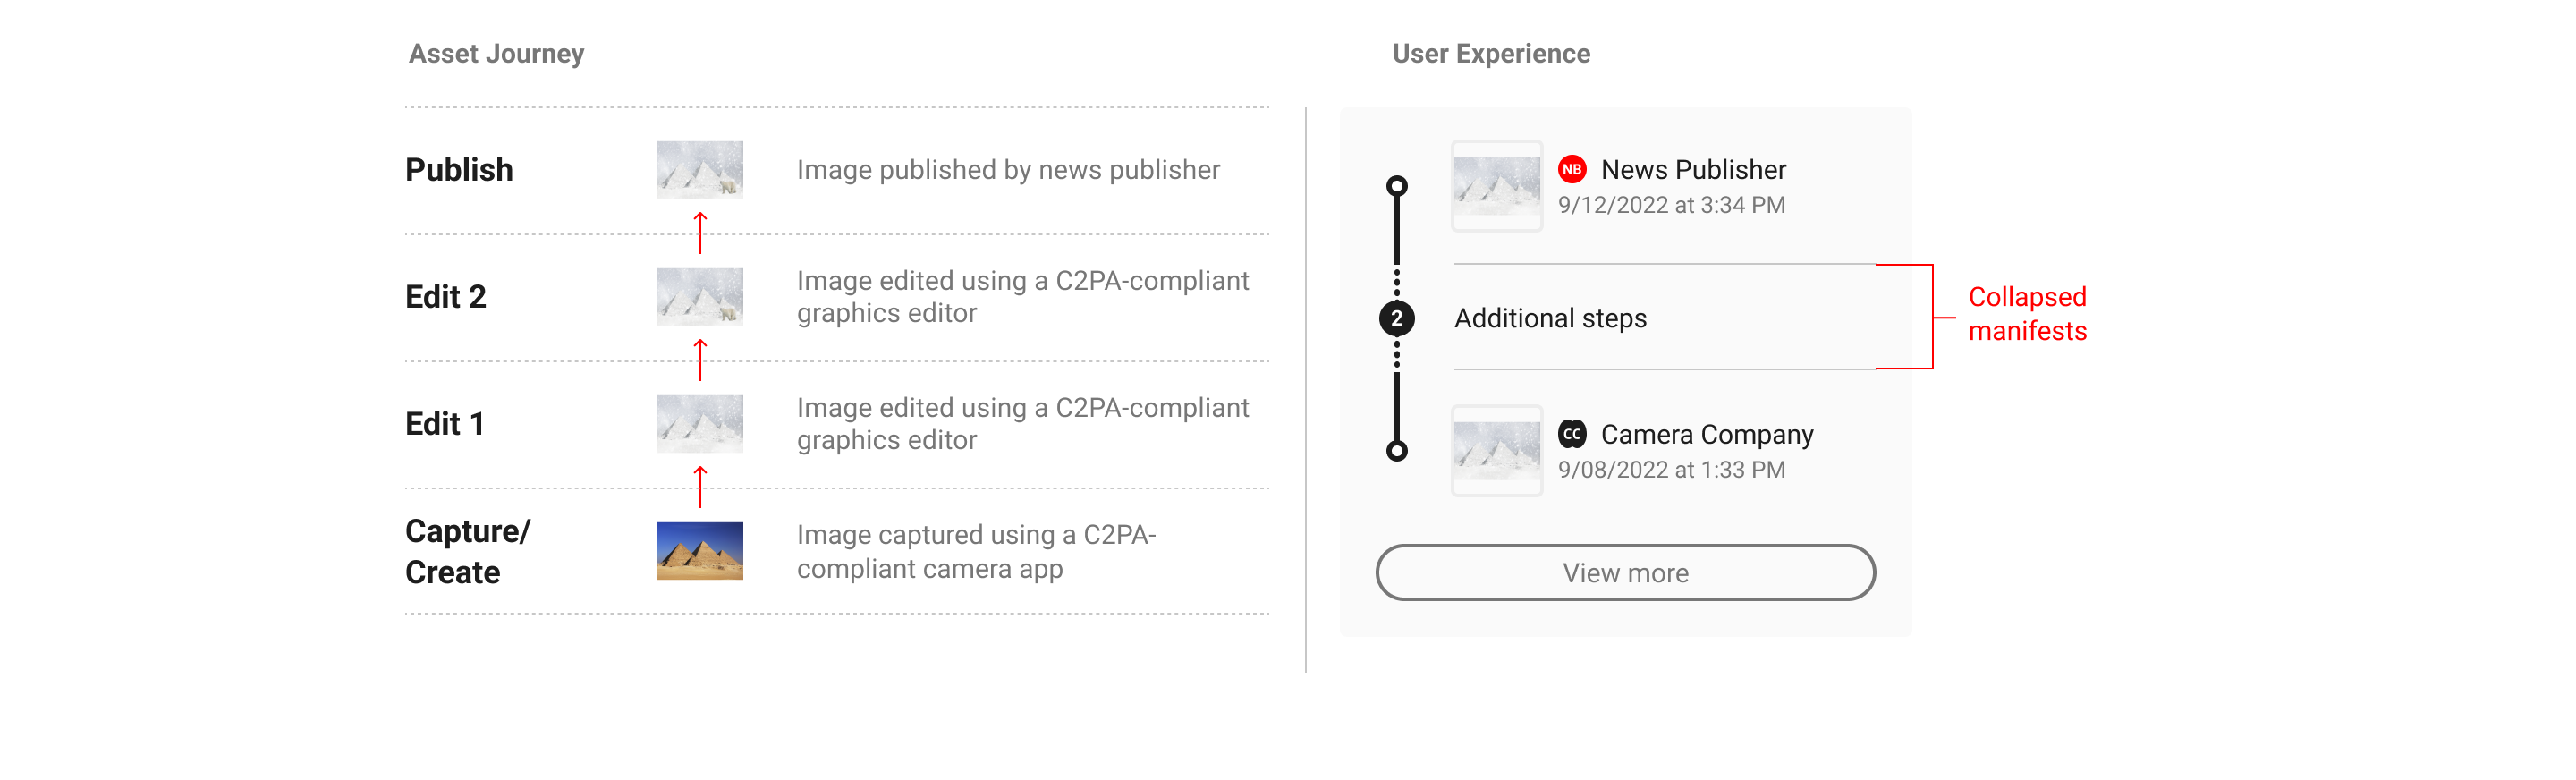Click the black CC Camera Company badge
The width and height of the screenshot is (2576, 780).
pos(1572,434)
